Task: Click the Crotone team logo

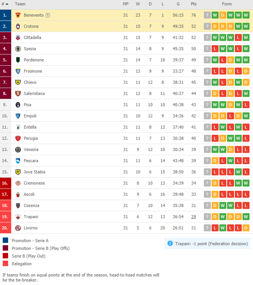Action: [18, 26]
